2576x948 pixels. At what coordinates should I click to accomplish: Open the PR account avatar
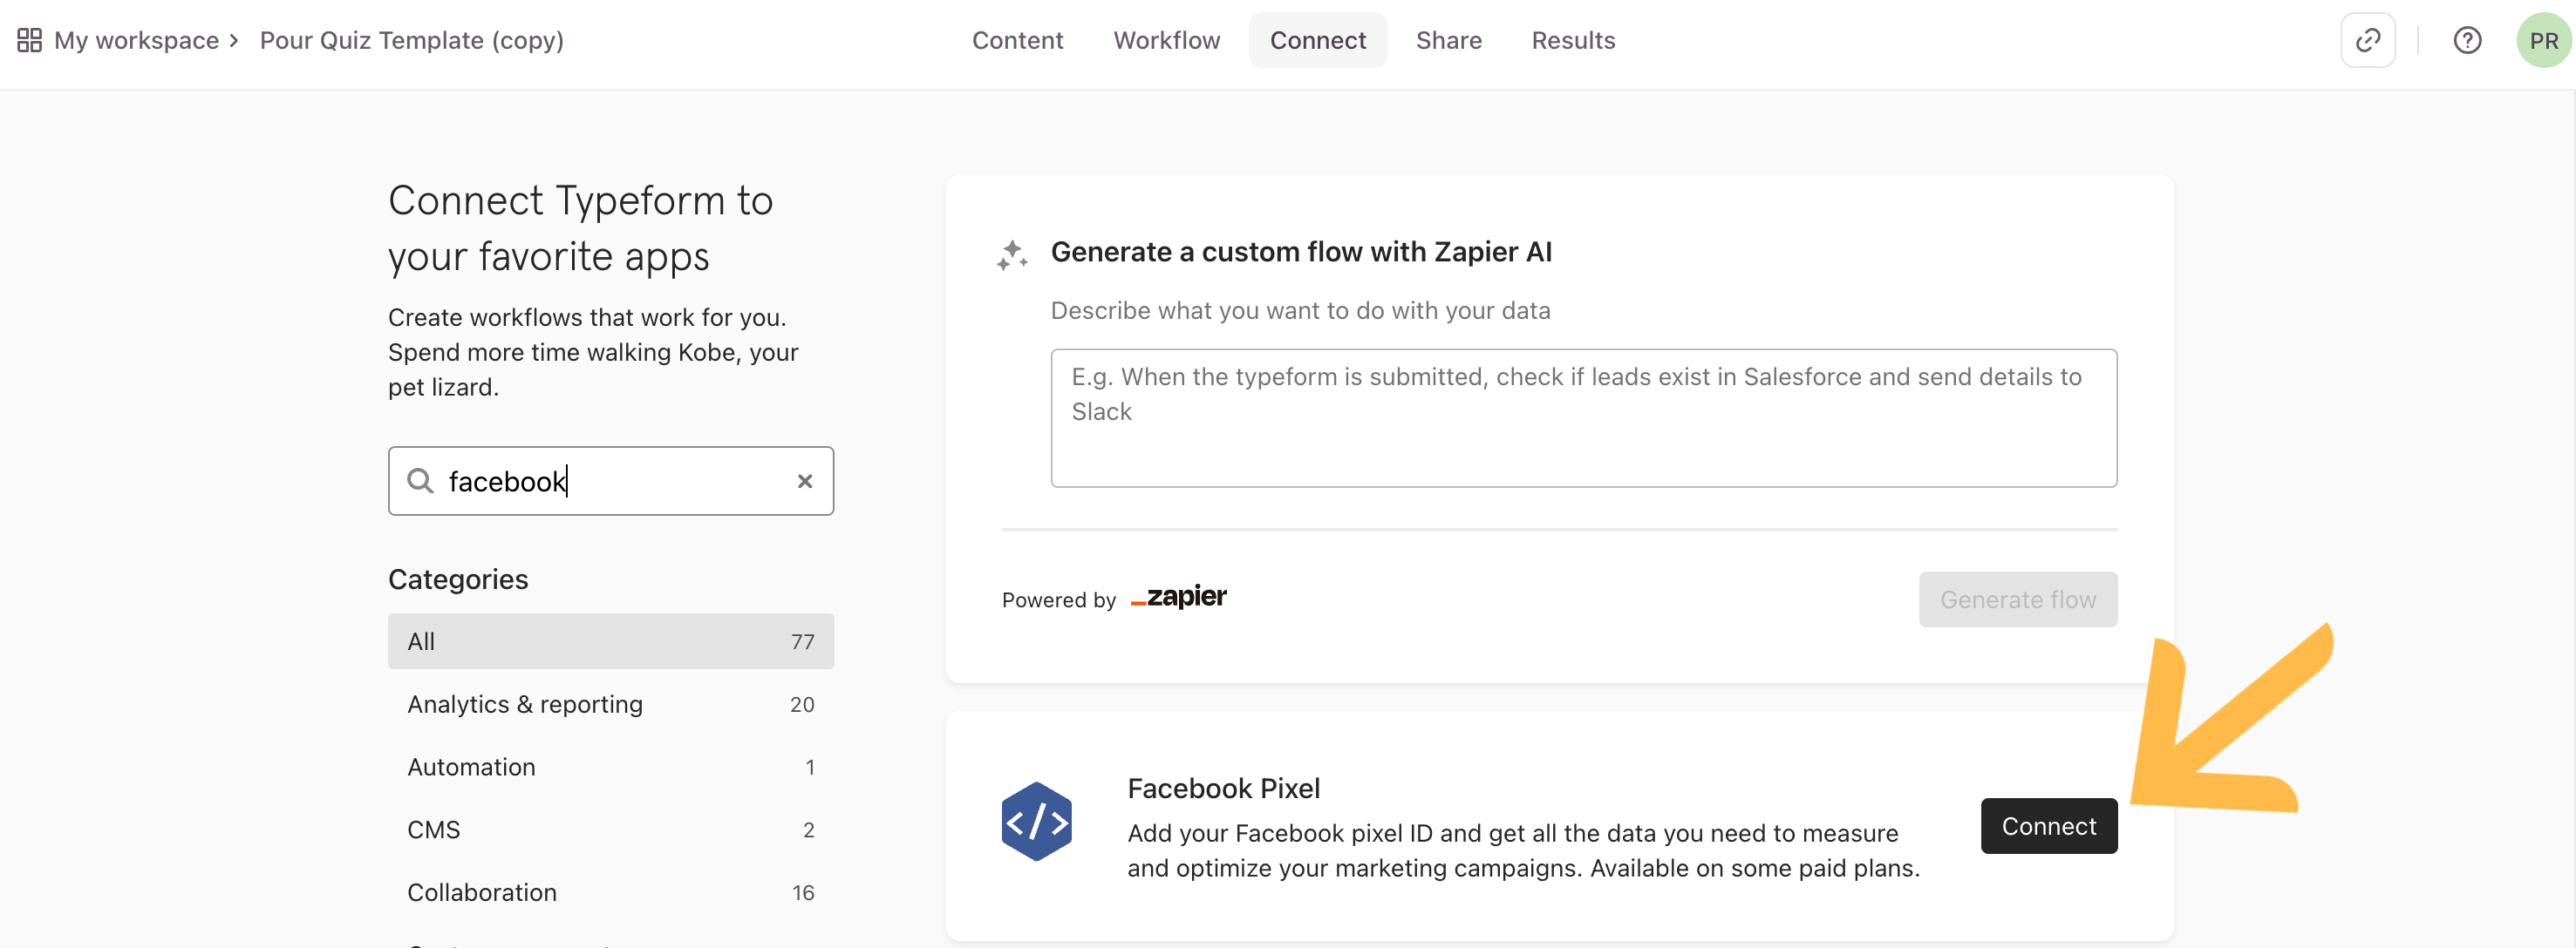pos(2543,40)
